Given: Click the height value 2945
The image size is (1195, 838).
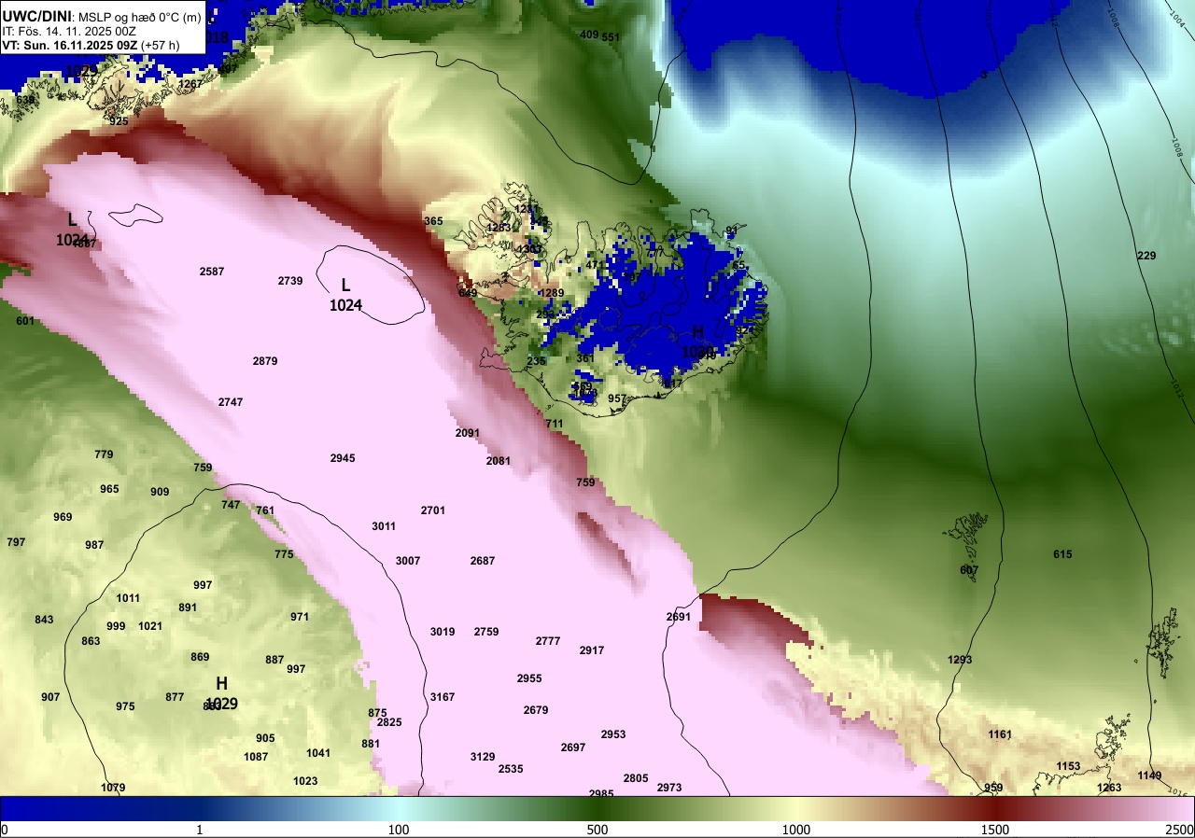Looking at the screenshot, I should click(x=343, y=458).
